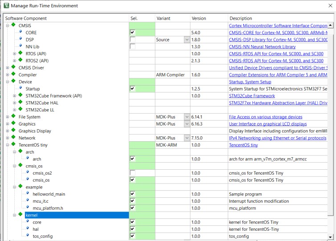Click the blue component icon beside NN Lib
The height and width of the screenshot is (241, 336).
point(20,46)
